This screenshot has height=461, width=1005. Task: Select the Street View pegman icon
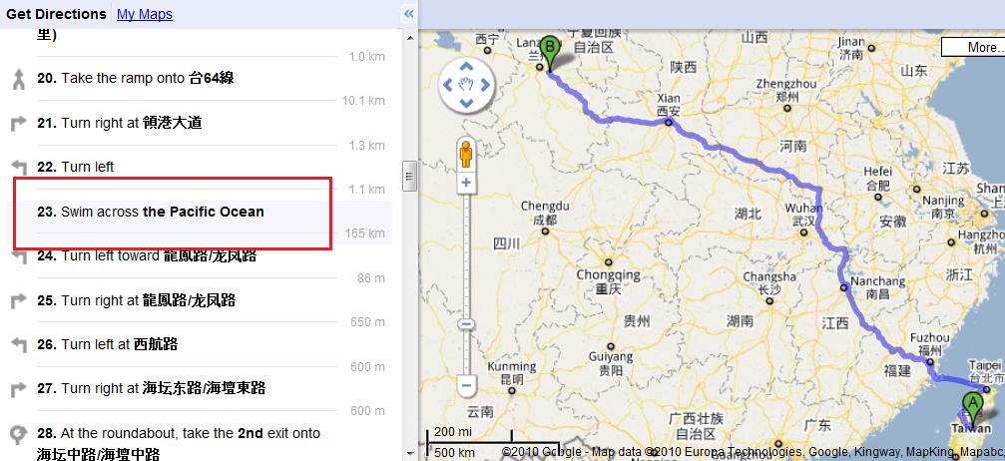click(466, 155)
